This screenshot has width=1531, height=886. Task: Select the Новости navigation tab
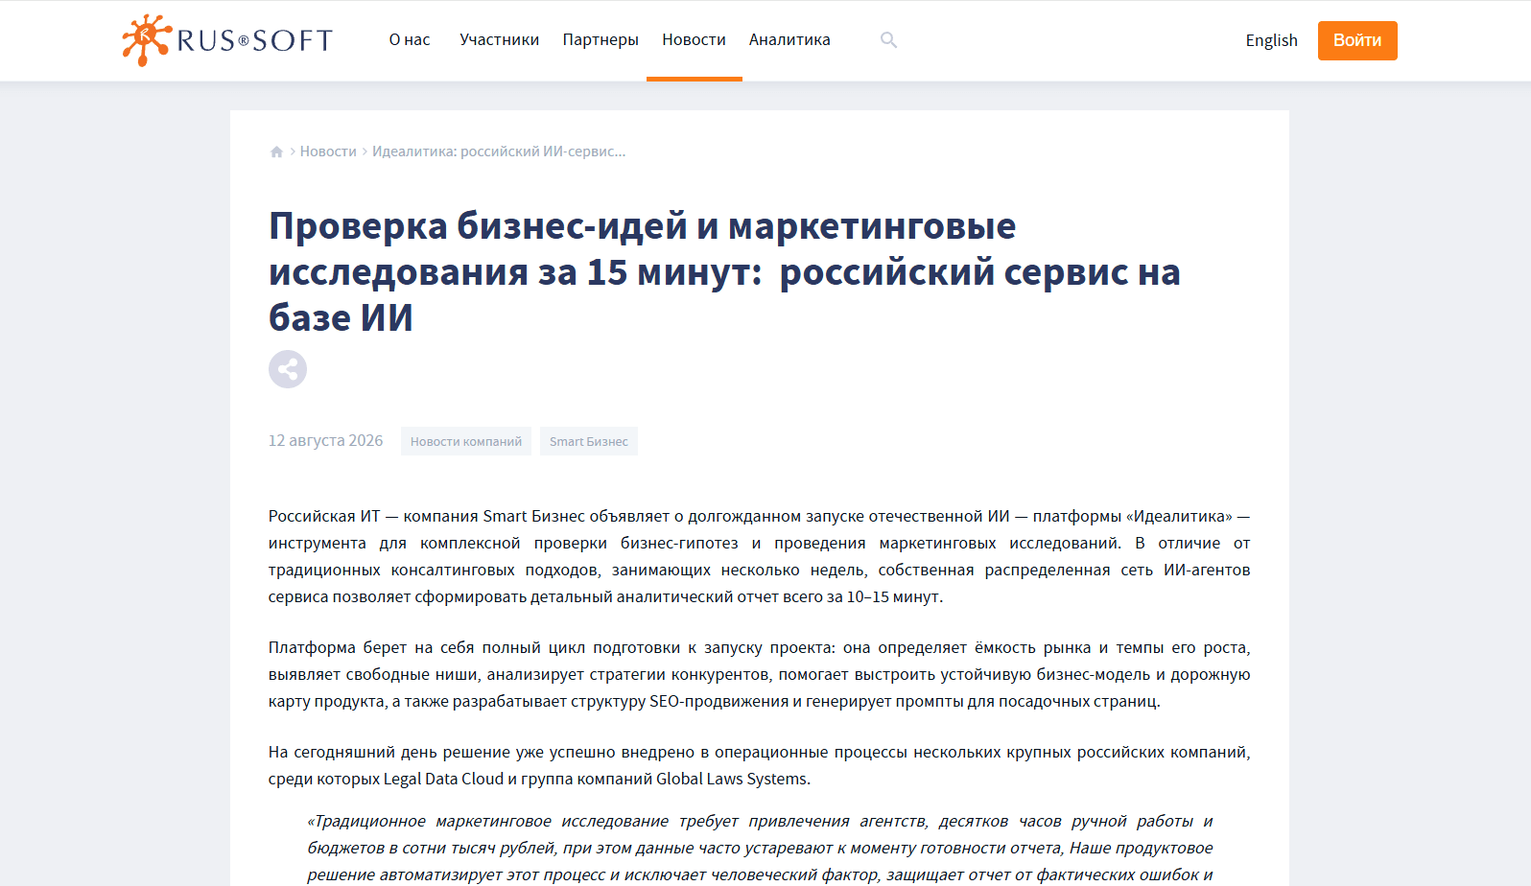point(694,40)
